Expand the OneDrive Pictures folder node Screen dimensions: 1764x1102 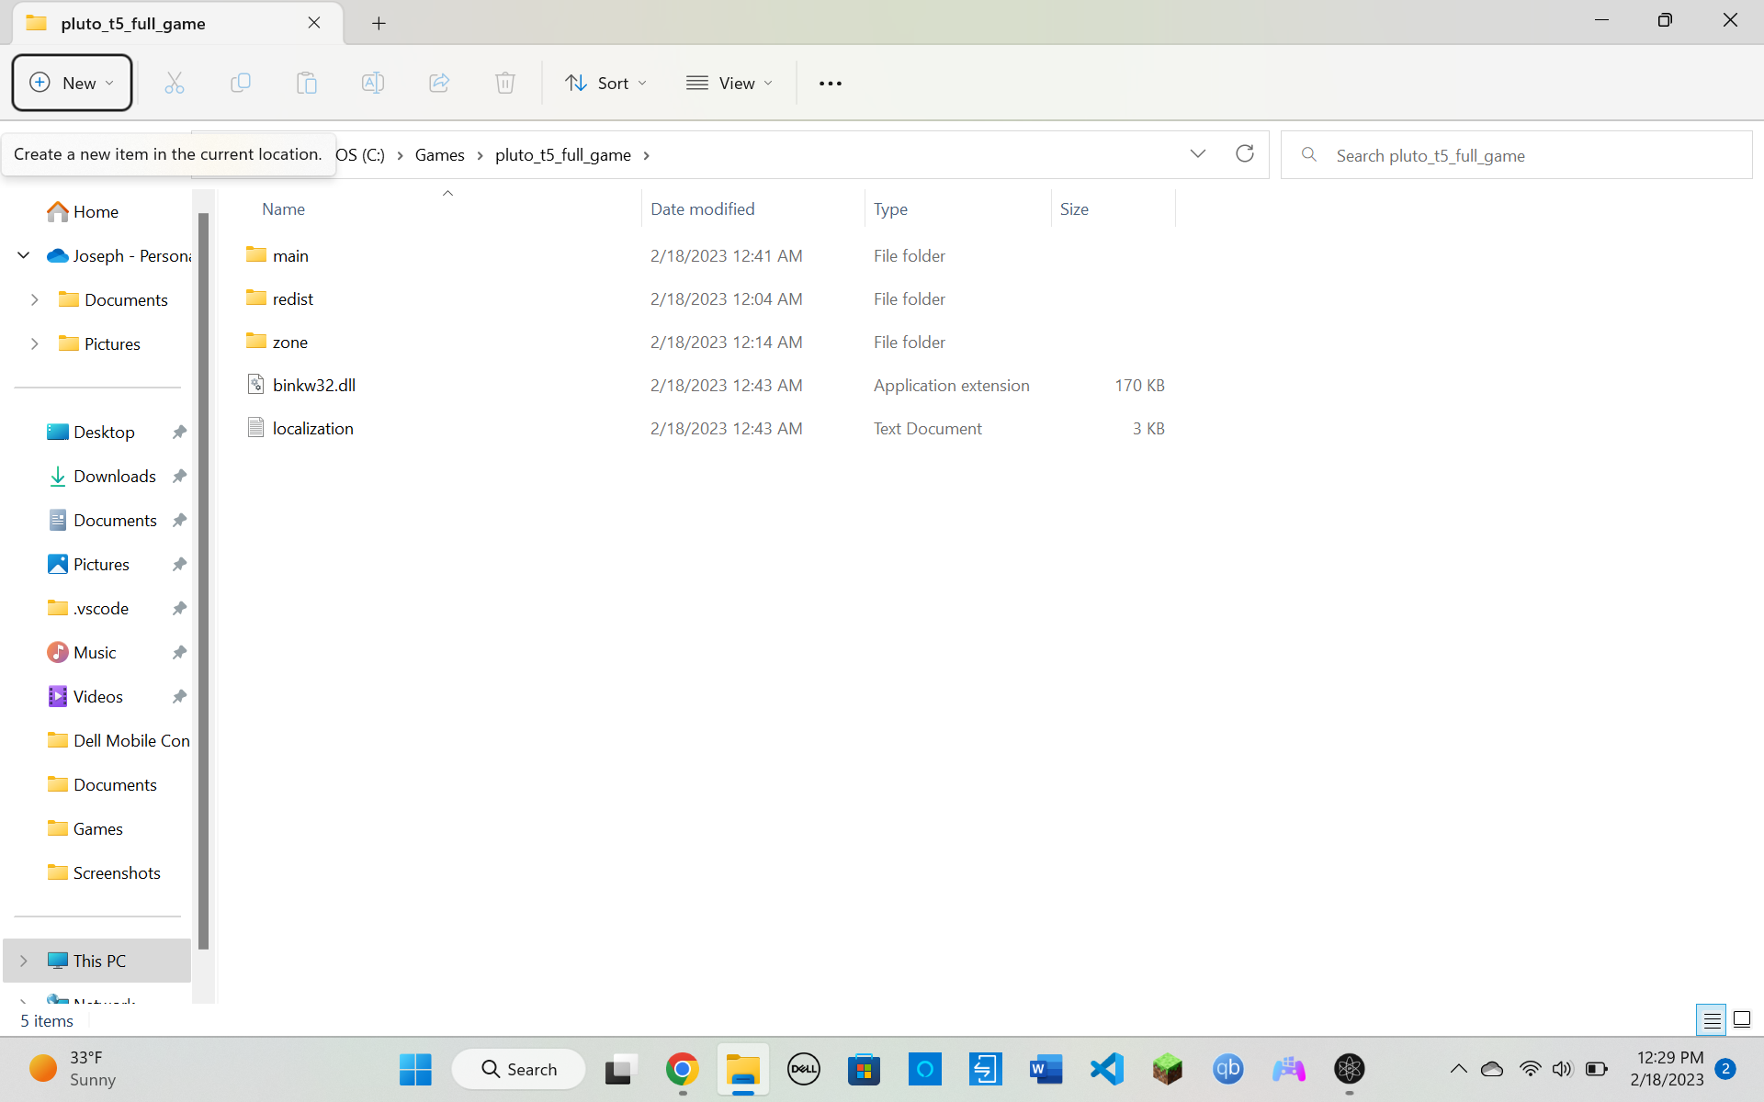pos(35,343)
